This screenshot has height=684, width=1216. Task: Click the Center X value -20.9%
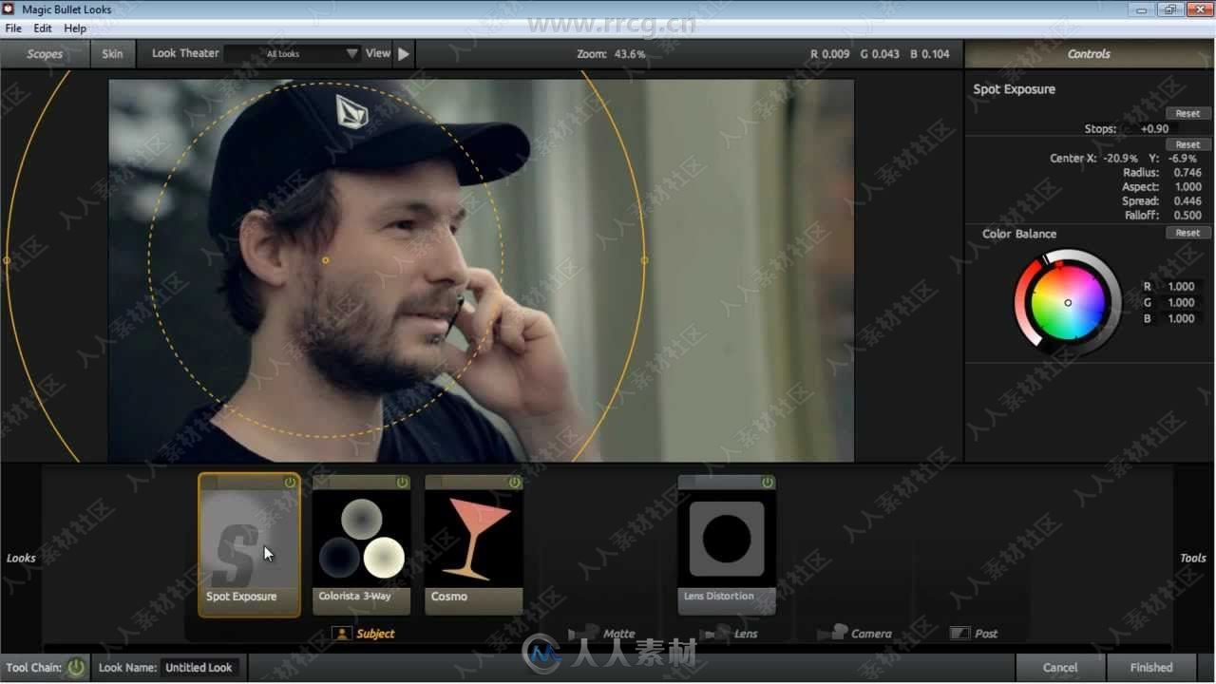pos(1121,159)
